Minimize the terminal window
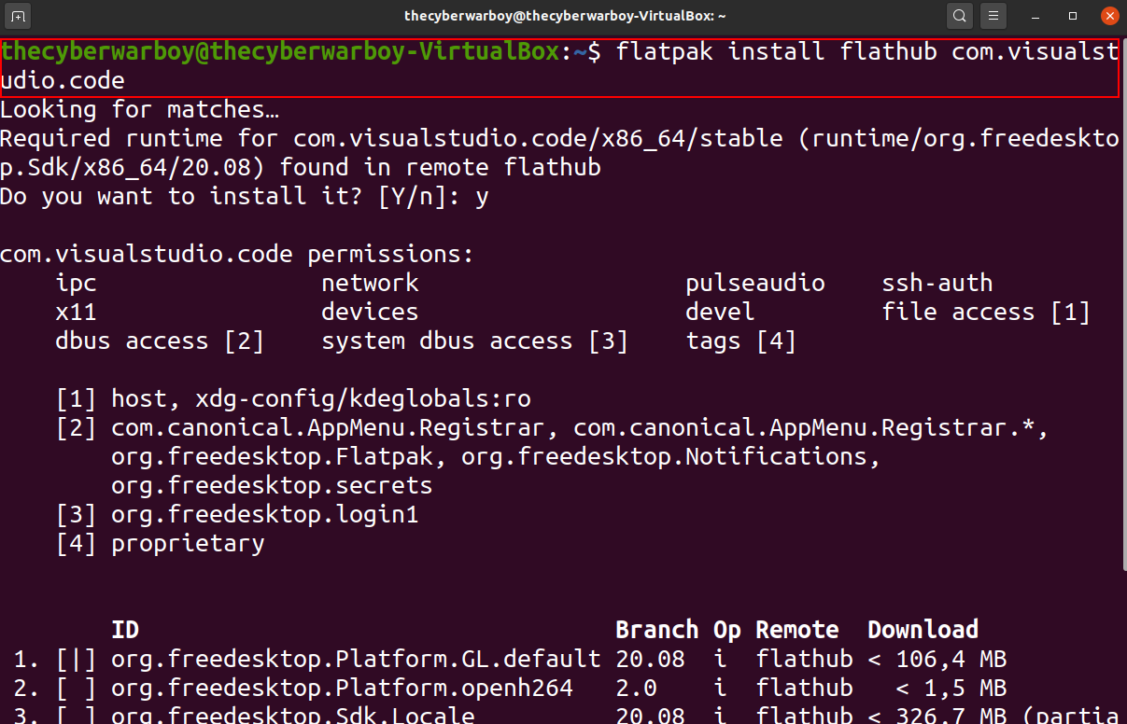This screenshot has height=724, width=1127. 1037,16
